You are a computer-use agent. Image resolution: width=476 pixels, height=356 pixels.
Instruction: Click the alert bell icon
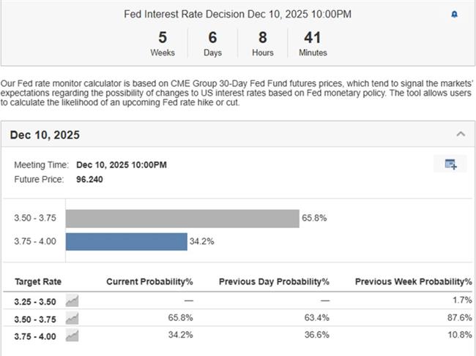click(x=454, y=14)
